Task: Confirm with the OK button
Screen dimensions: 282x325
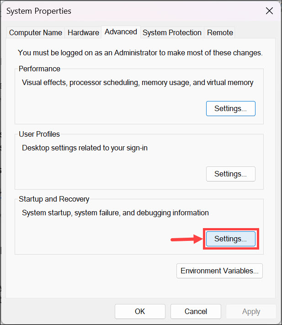Action: pos(140,311)
